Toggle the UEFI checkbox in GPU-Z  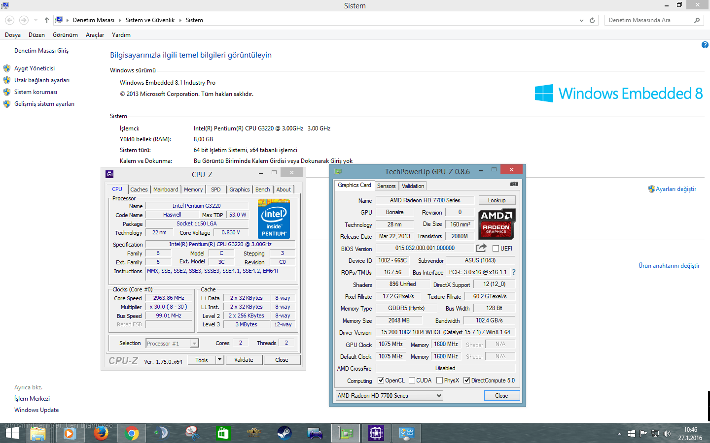(x=496, y=249)
